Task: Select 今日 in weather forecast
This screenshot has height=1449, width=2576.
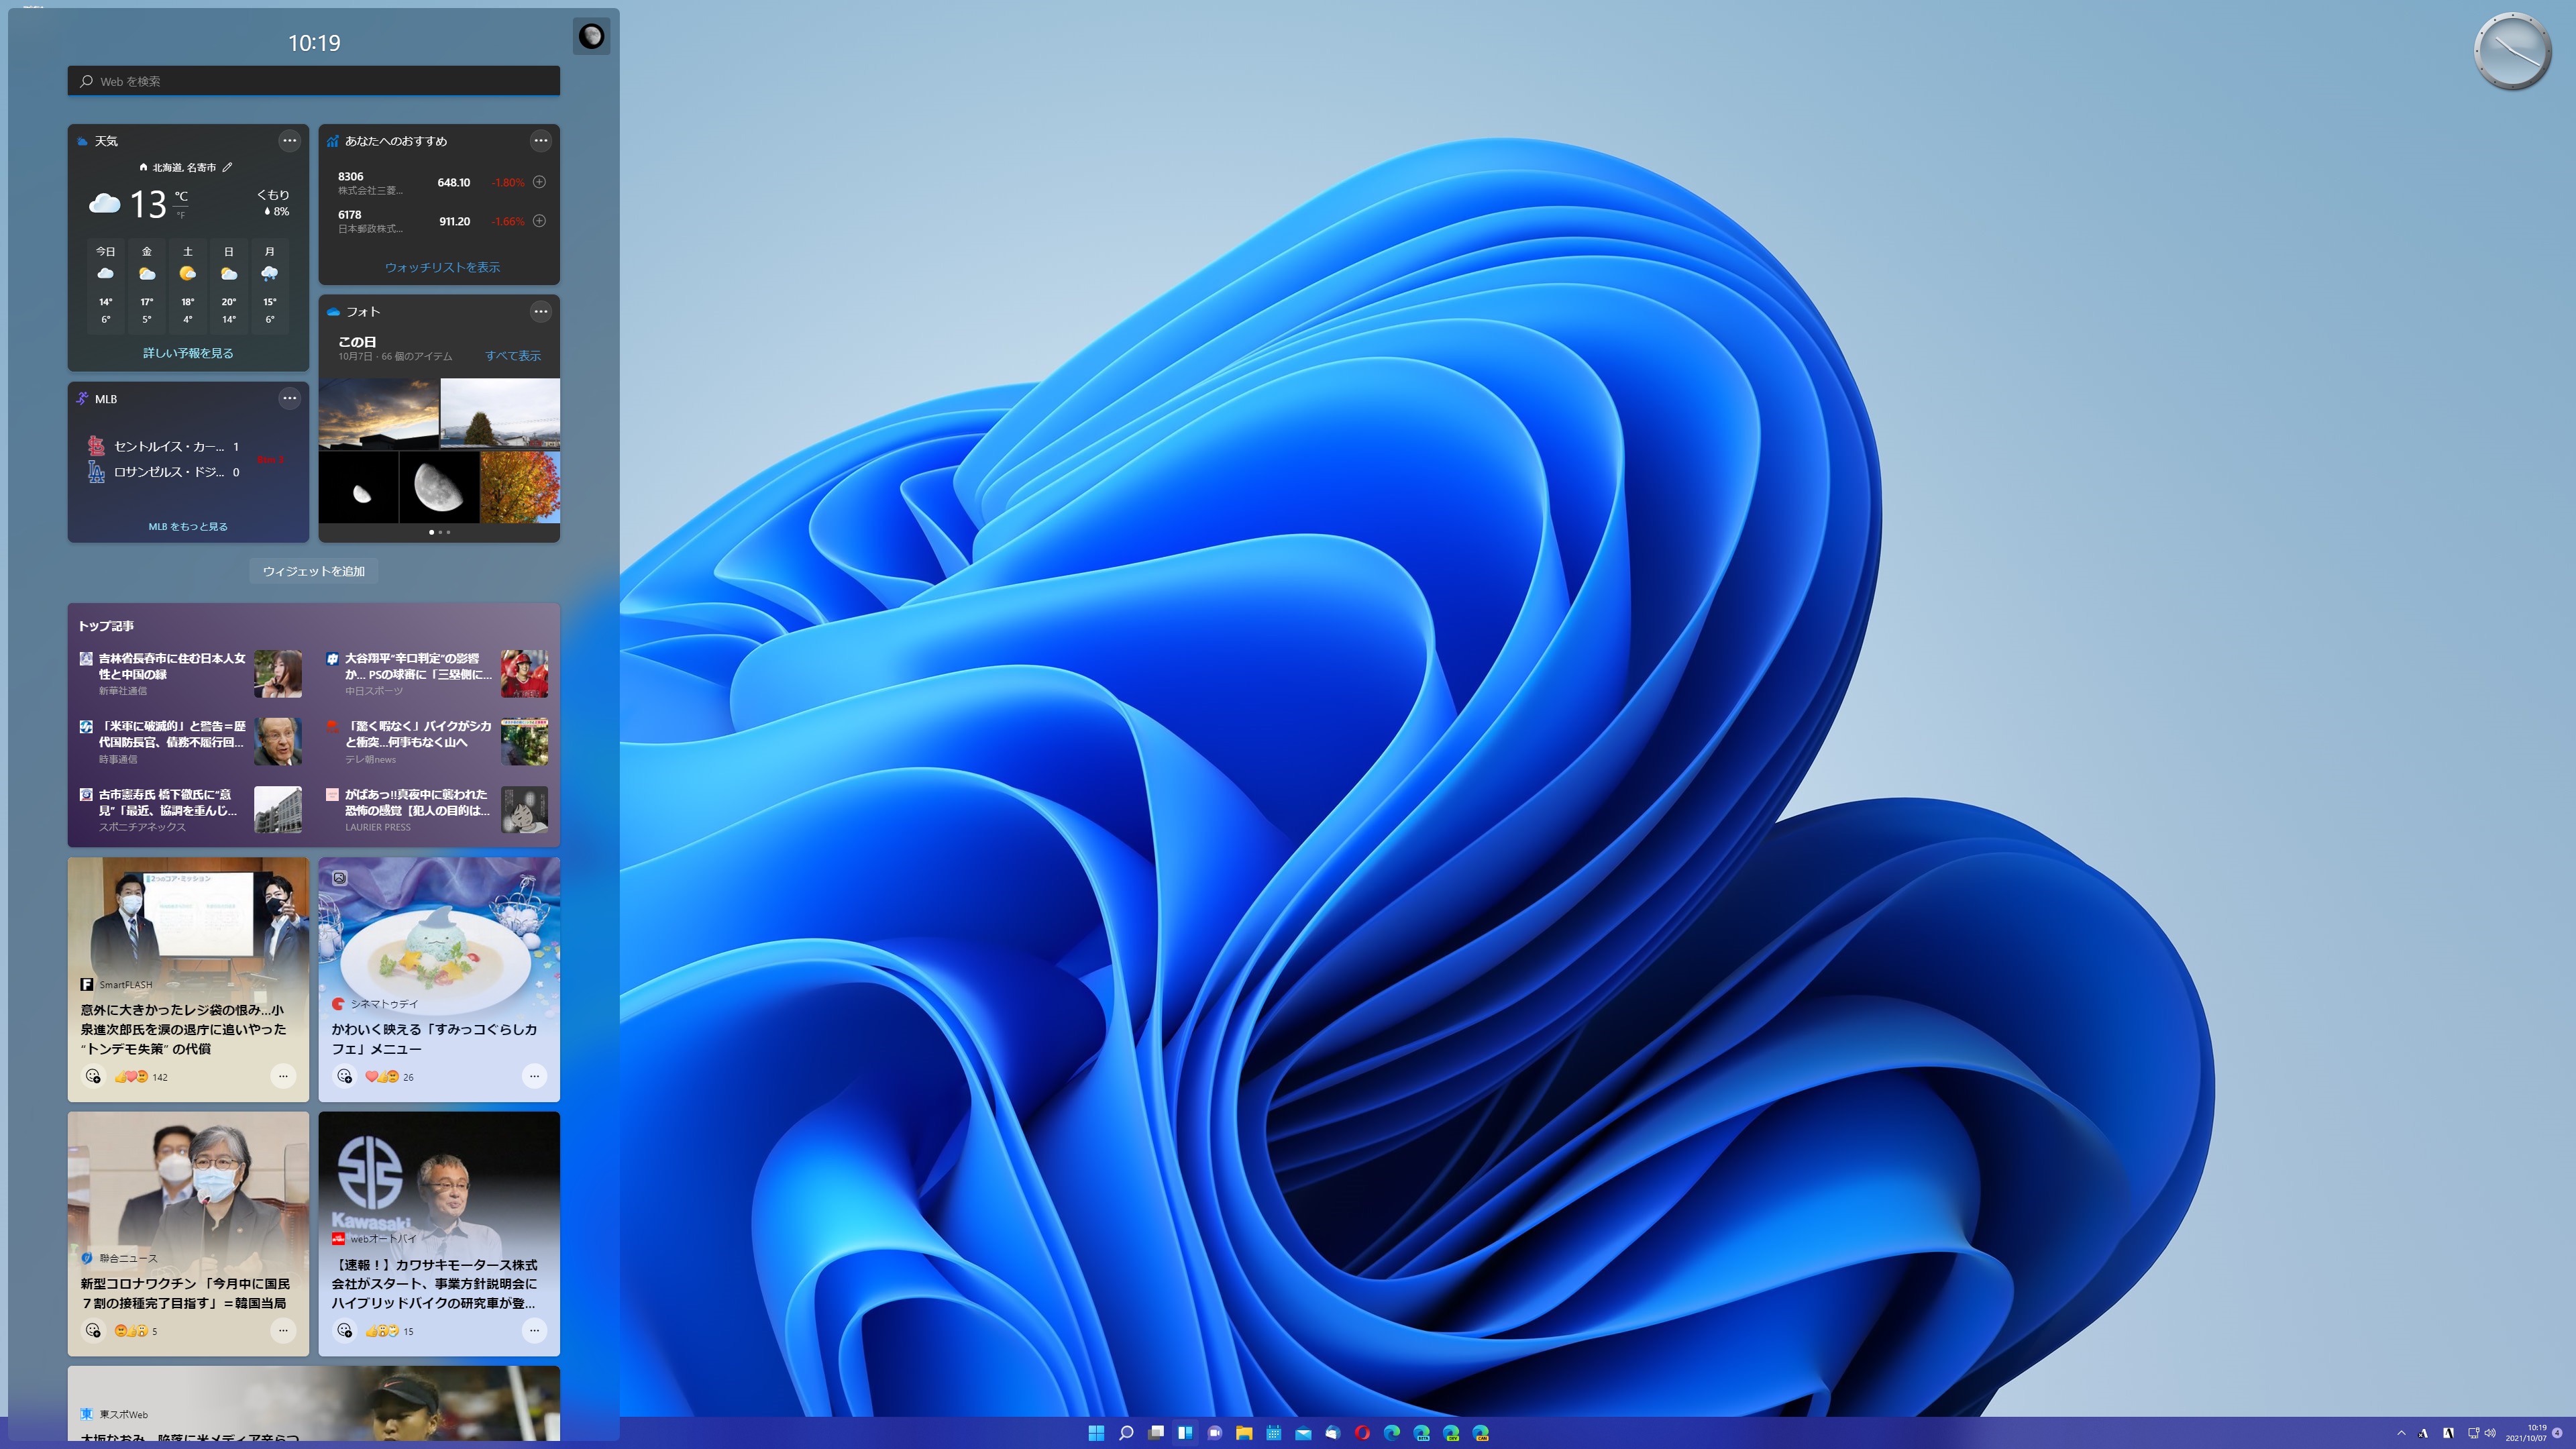Action: coord(105,285)
